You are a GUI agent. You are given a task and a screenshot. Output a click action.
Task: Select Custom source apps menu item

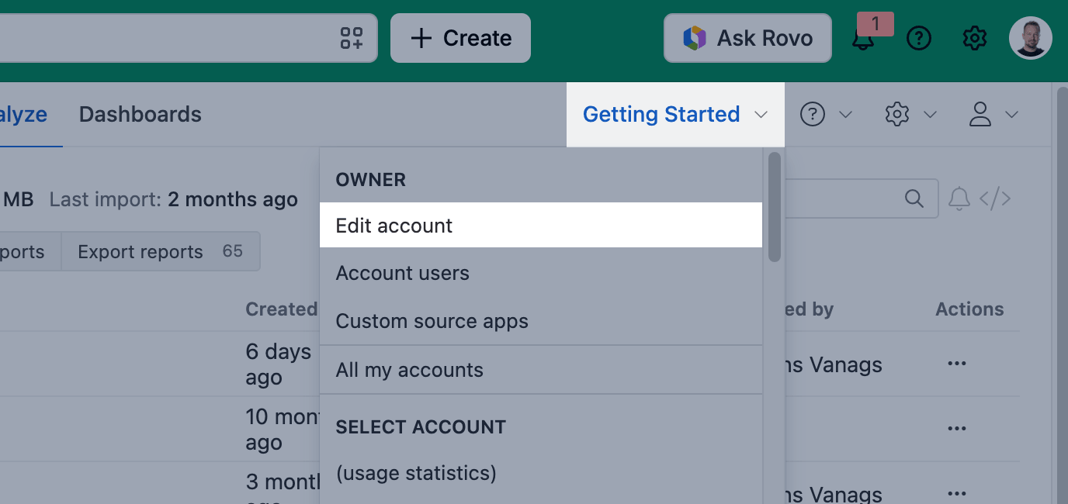541,322
